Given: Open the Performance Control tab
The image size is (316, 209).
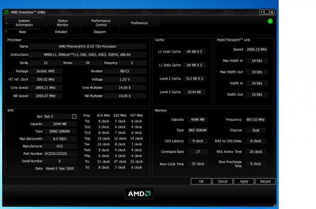Looking at the screenshot, I should 101,23.
